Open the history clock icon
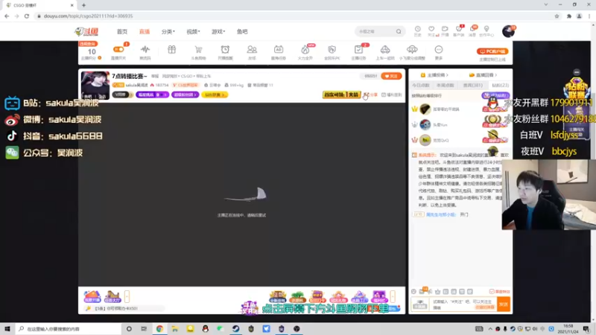 [x=417, y=31]
